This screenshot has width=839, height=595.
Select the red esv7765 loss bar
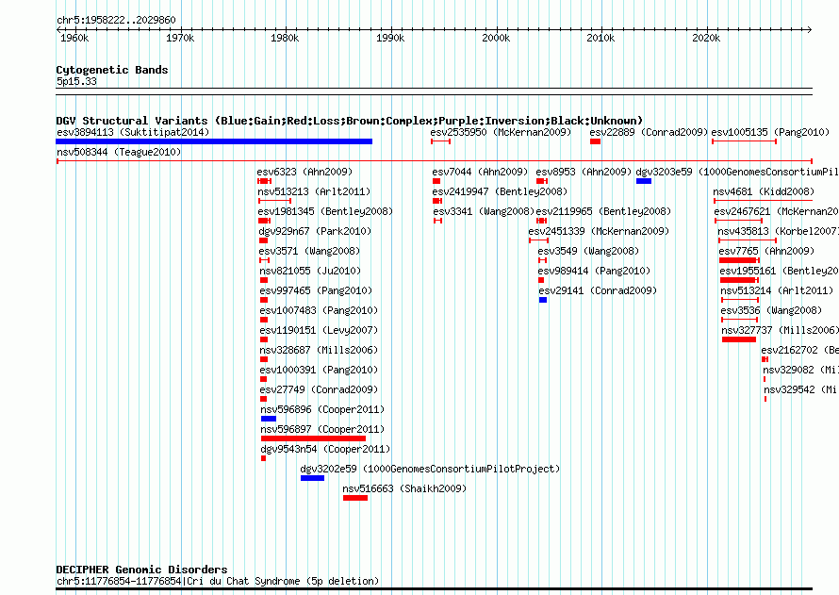739,260
